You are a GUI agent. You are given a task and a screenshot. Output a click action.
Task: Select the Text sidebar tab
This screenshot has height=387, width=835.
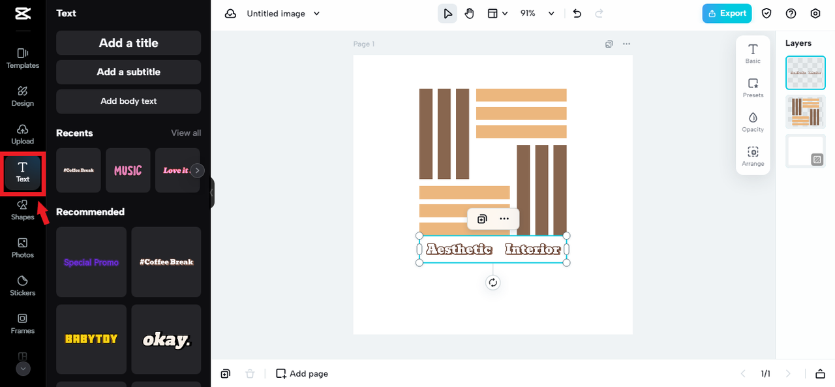coord(23,172)
